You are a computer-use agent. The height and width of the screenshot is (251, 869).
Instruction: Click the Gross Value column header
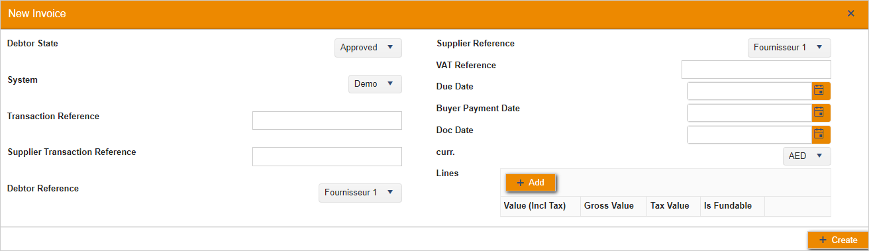pyautogui.click(x=609, y=206)
